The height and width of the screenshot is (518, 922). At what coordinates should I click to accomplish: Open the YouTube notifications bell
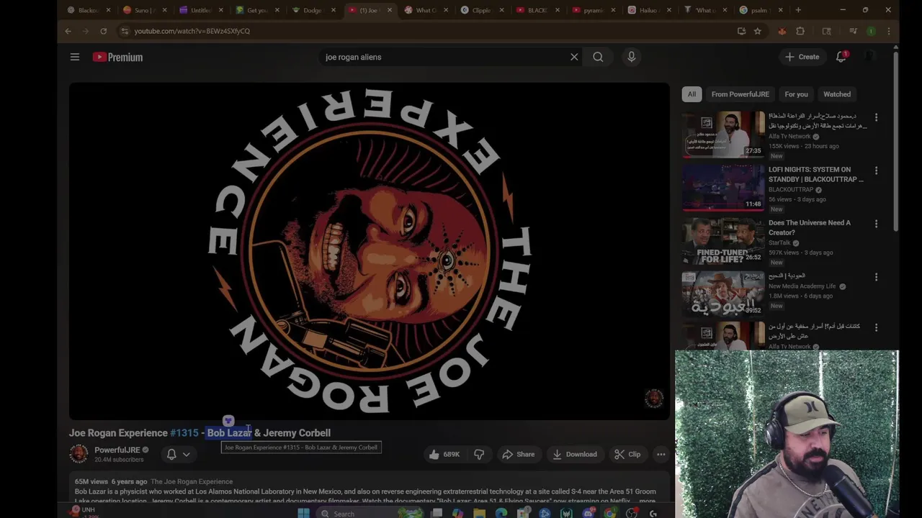[841, 57]
